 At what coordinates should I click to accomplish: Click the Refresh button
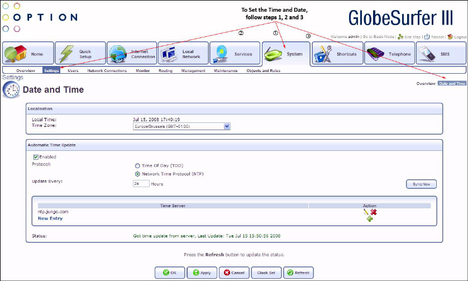[298, 273]
